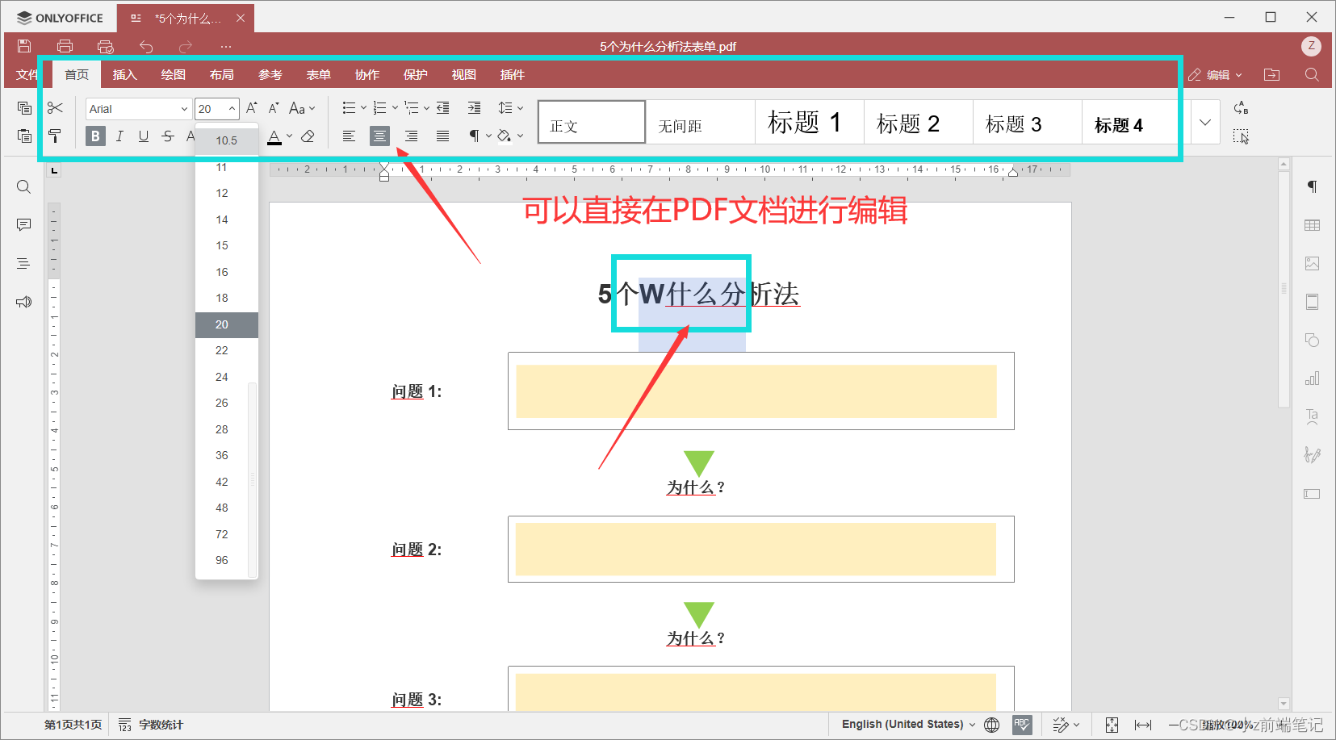This screenshot has width=1336, height=740.
Task: Open shape settings in right sidebar
Action: [x=1313, y=340]
